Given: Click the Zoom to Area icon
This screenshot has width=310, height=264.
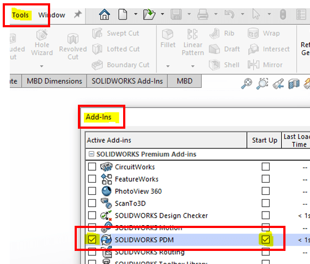Looking at the screenshot, I should pyautogui.click(x=262, y=83).
